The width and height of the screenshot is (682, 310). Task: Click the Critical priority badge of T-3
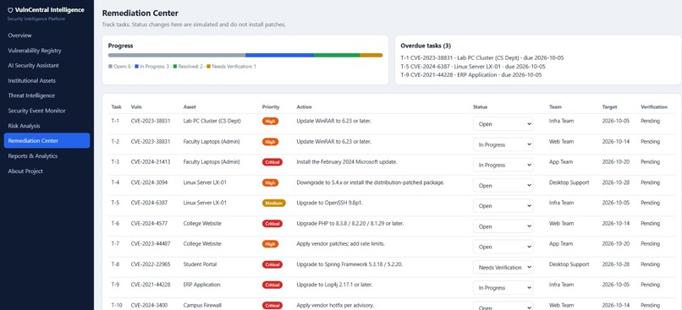pos(272,162)
